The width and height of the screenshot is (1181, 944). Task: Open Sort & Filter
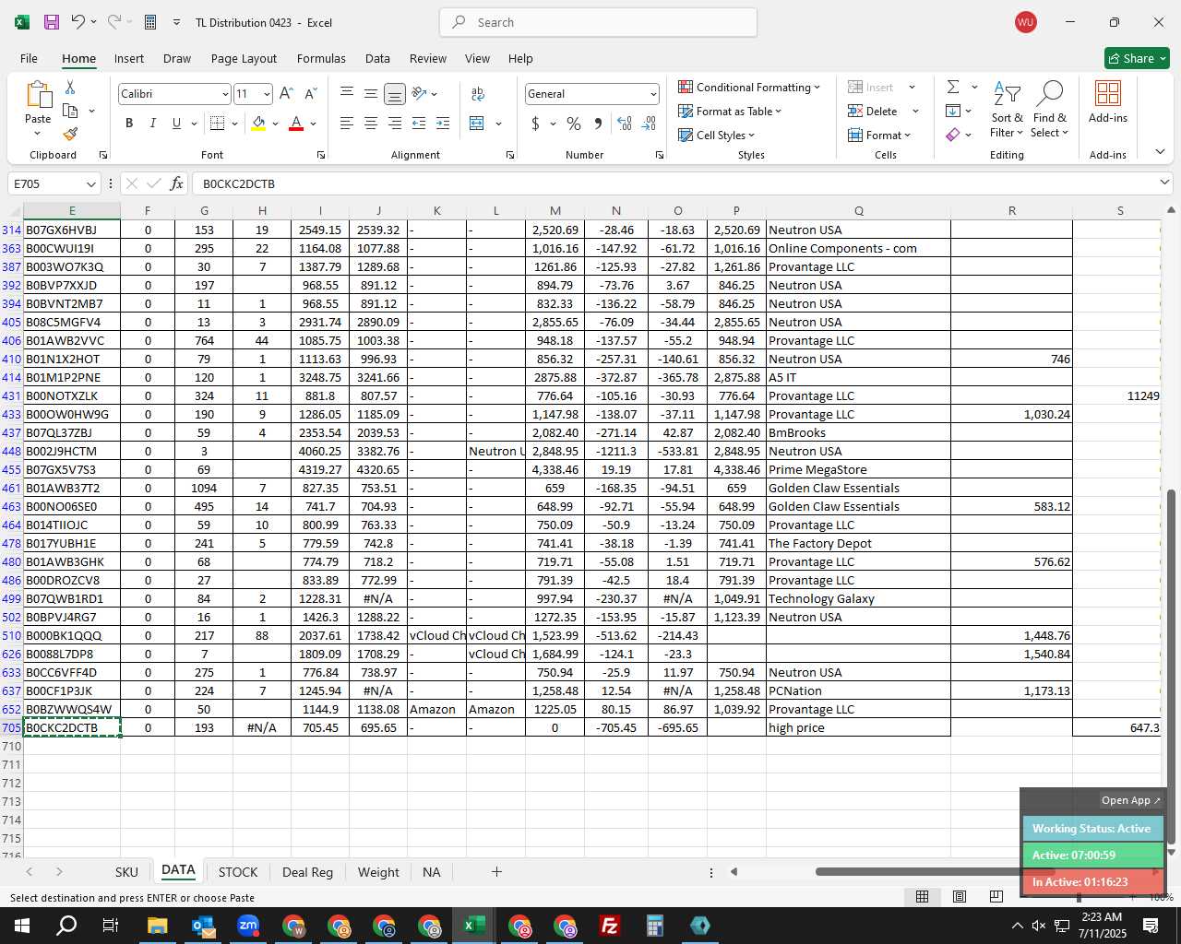tap(1007, 109)
